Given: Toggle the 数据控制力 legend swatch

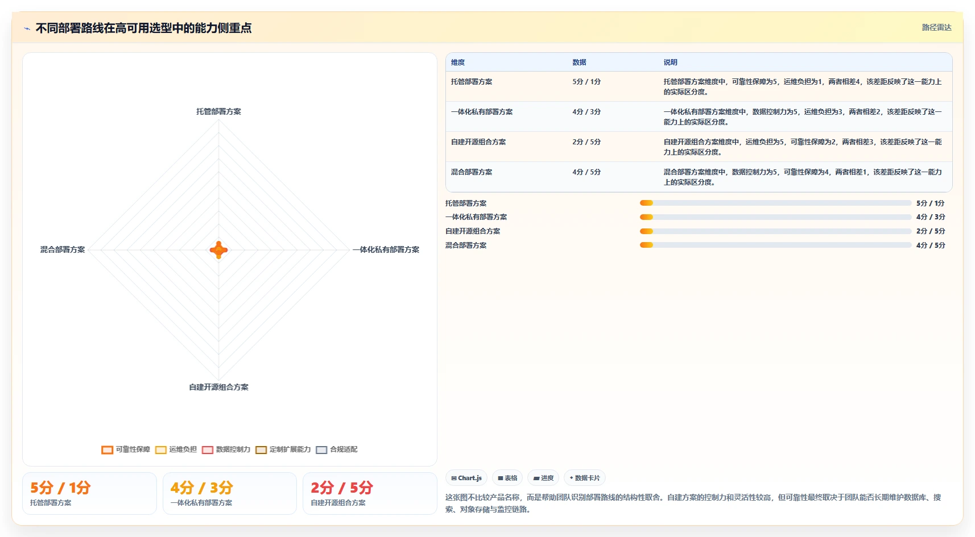Looking at the screenshot, I should [208, 450].
